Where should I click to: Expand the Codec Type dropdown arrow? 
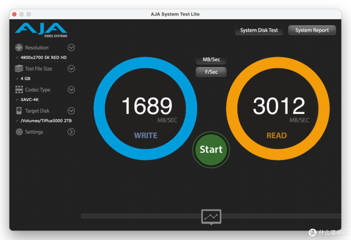click(71, 90)
